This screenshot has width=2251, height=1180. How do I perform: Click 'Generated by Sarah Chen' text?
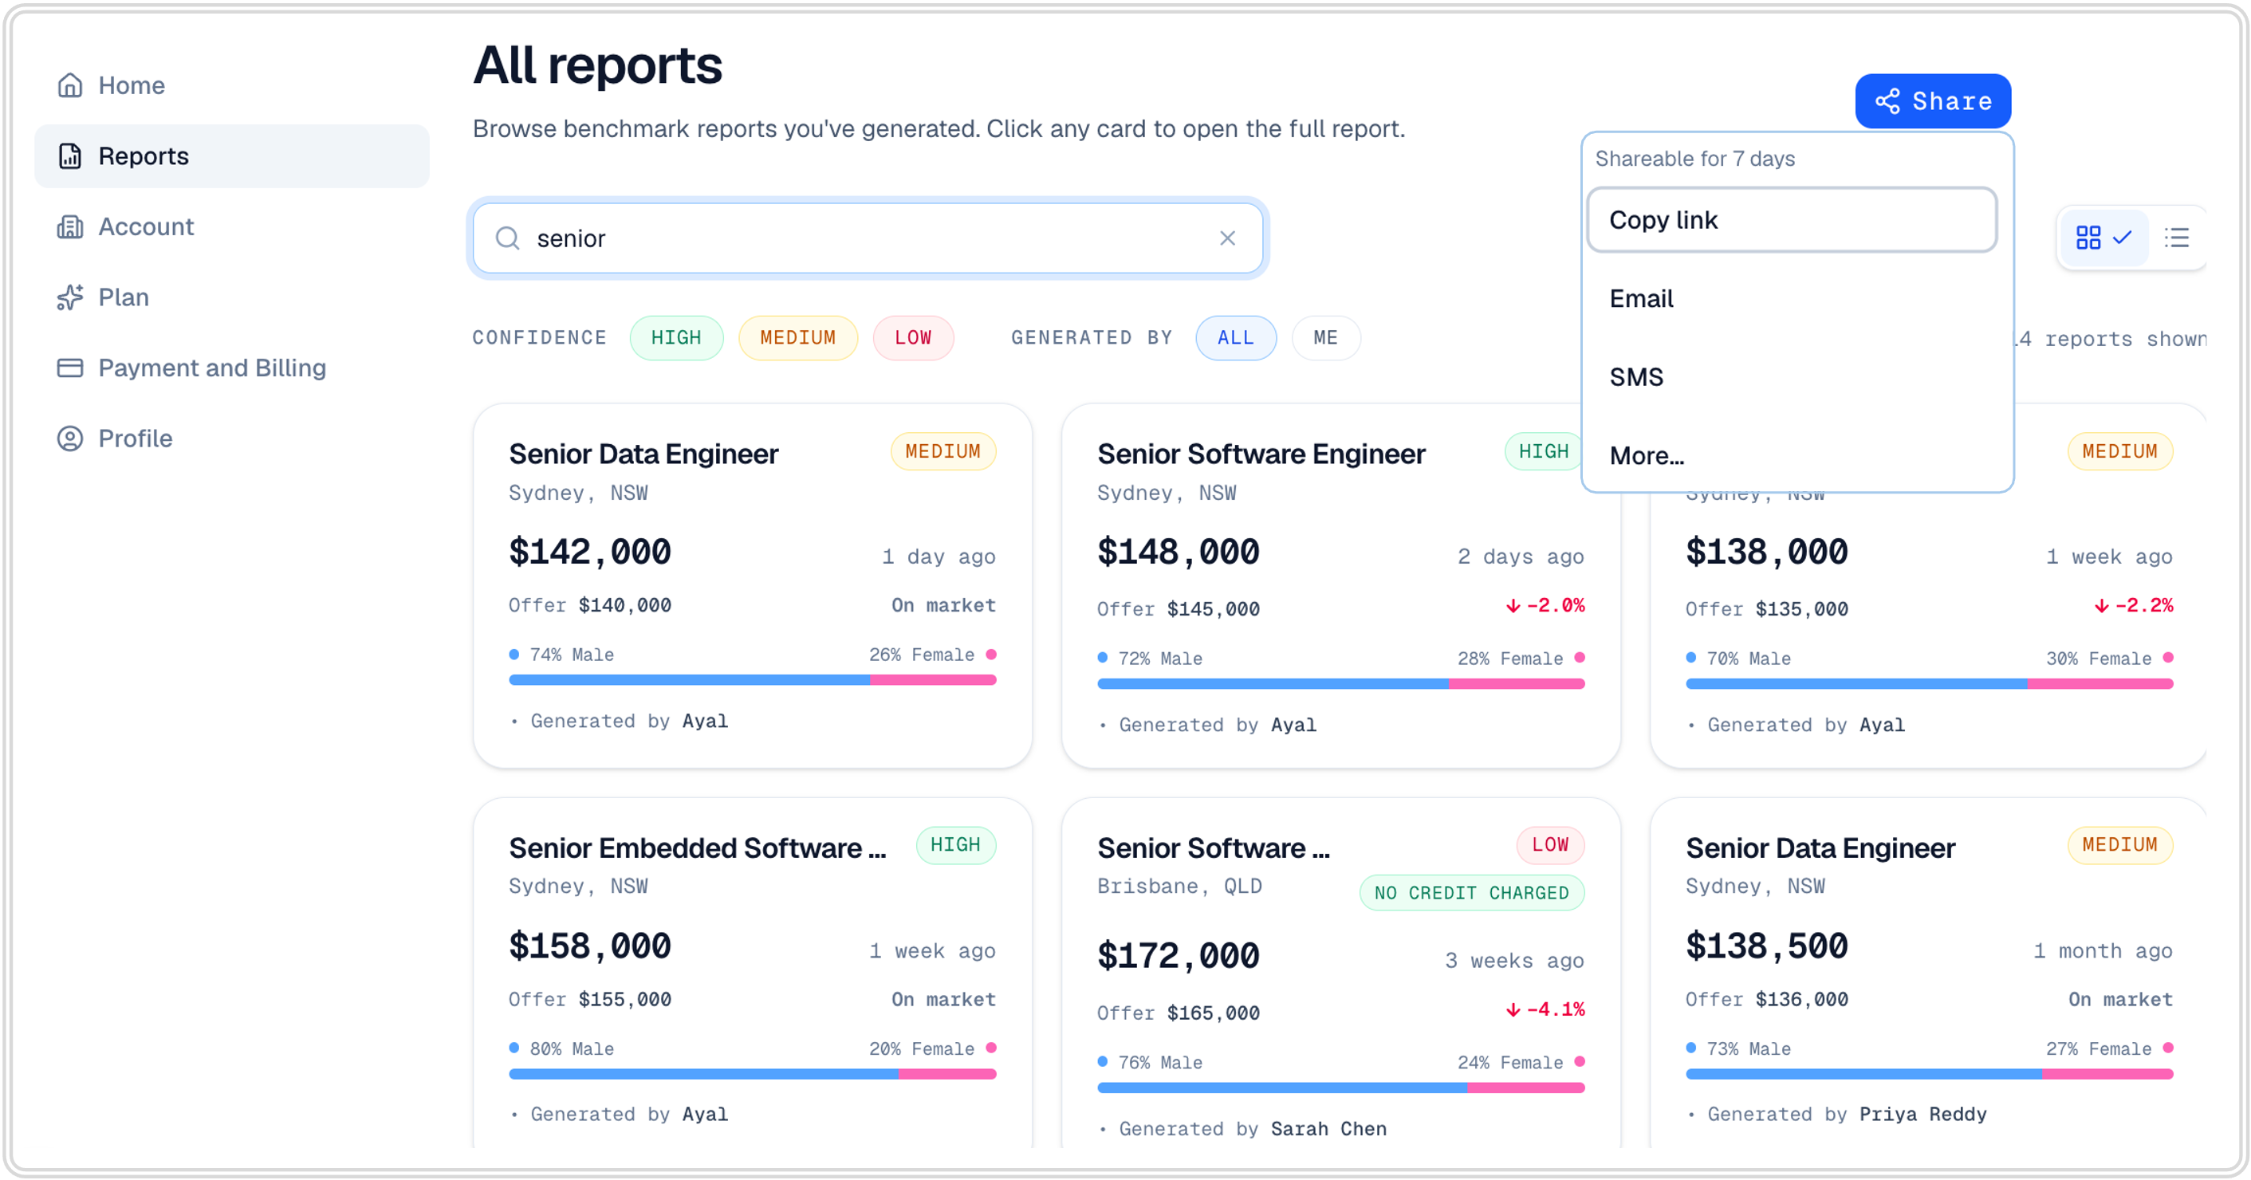1252,1128
